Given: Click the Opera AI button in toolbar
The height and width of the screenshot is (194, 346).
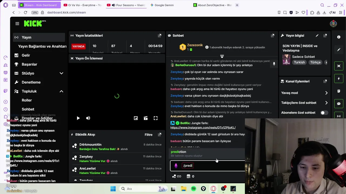Looking at the screenshot, I should (x=332, y=12).
